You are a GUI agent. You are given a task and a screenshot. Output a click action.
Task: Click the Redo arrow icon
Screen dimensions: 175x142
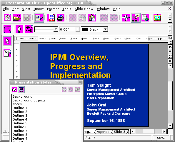[114, 18]
